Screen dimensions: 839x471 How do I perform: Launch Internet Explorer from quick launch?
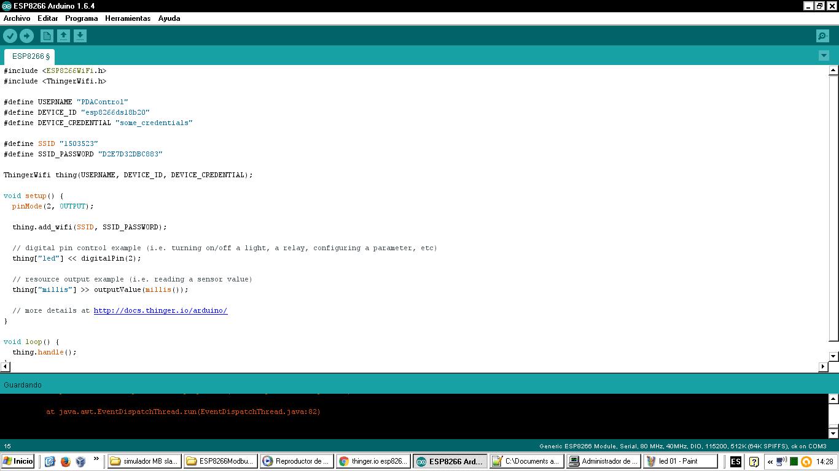[x=50, y=461]
